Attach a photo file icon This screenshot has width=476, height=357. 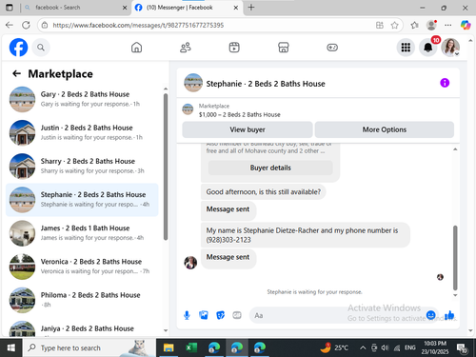[204, 315]
